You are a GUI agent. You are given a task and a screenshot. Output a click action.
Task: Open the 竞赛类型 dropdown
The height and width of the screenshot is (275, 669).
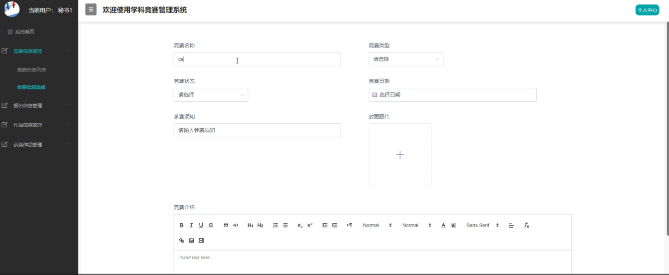(406, 59)
